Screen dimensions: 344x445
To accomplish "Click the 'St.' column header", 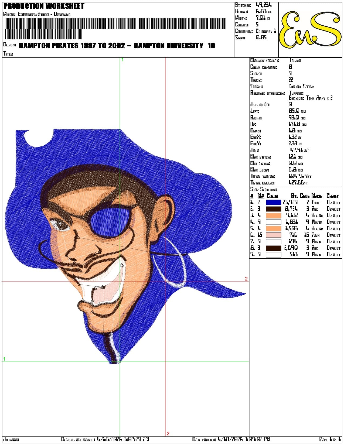I will pyautogui.click(x=294, y=196).
